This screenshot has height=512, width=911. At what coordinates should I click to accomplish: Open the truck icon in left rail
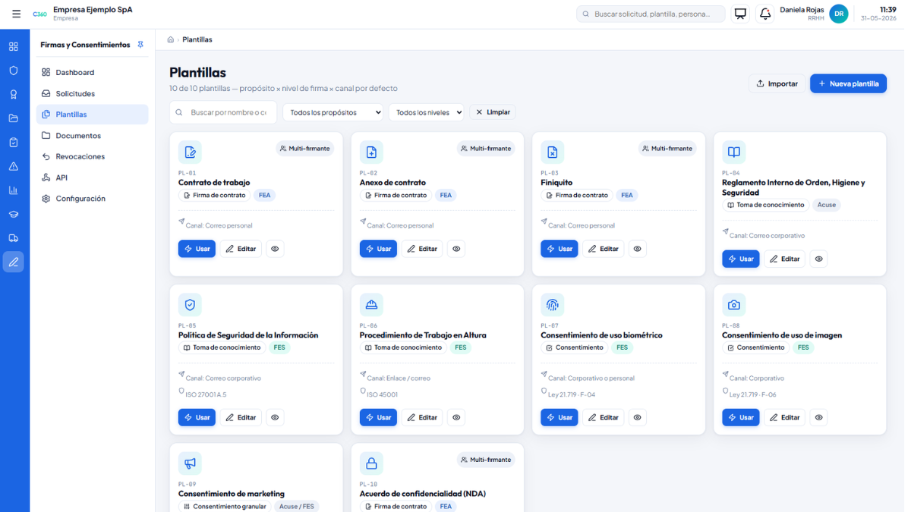[14, 238]
